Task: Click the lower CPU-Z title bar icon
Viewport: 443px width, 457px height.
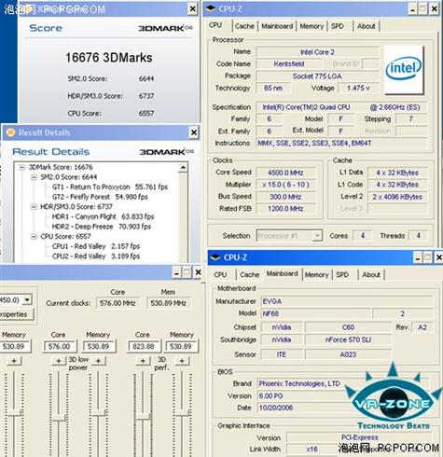Action: point(215,257)
